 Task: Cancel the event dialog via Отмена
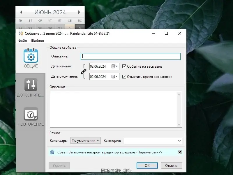[171, 165]
